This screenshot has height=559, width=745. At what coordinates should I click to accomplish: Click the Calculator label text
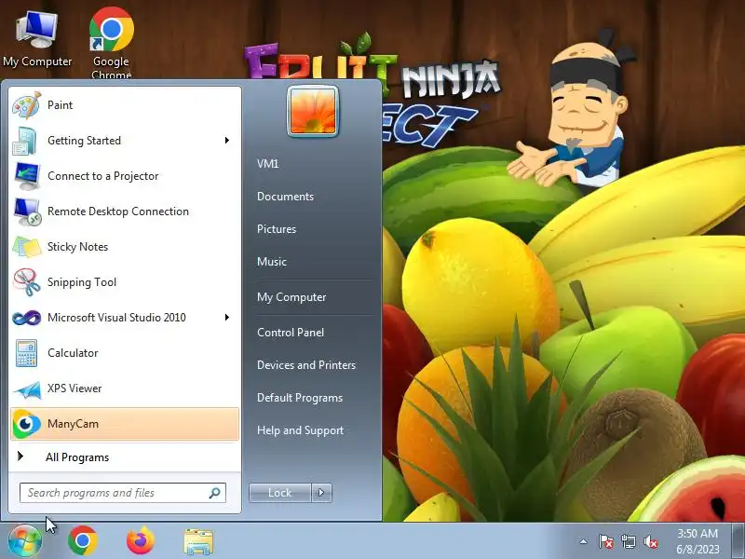73,353
